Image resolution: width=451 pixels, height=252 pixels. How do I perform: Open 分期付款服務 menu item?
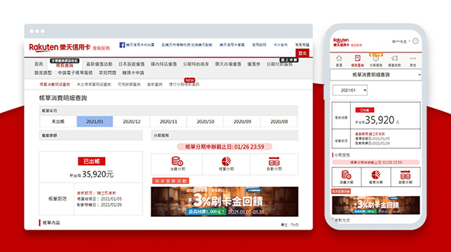[x=279, y=64]
